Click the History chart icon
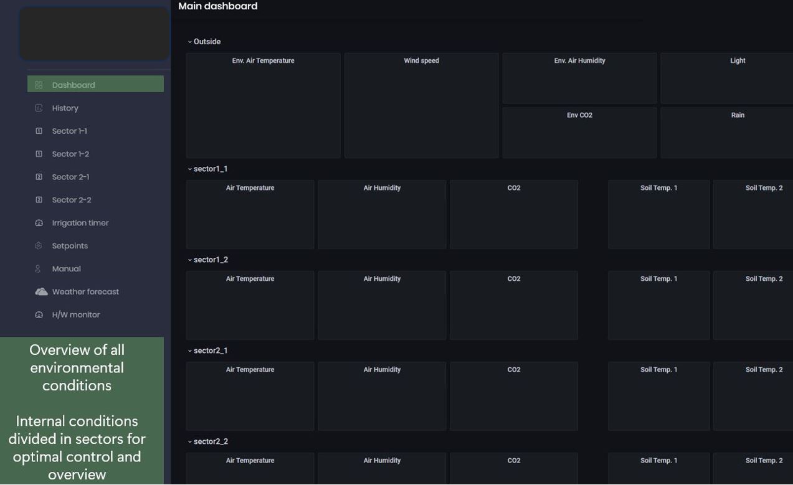 (x=39, y=108)
